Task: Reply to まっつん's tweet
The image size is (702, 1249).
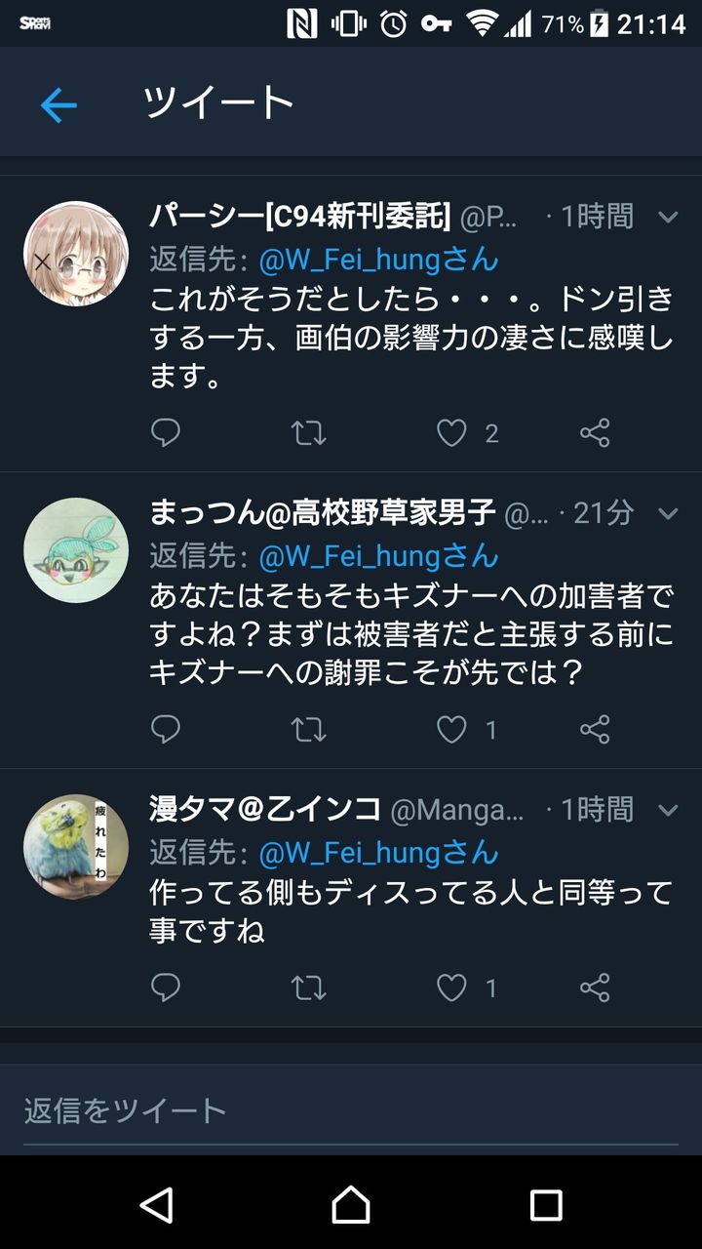Action: click(166, 729)
